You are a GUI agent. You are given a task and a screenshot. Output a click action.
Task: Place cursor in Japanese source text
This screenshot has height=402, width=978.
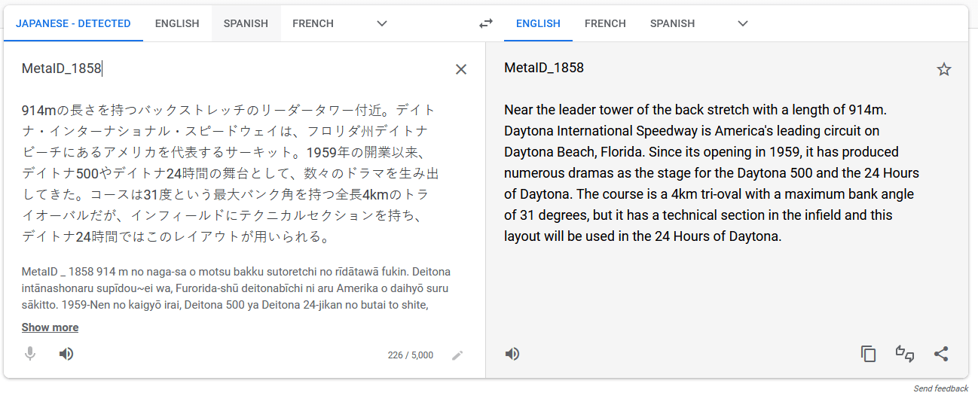pyautogui.click(x=230, y=173)
